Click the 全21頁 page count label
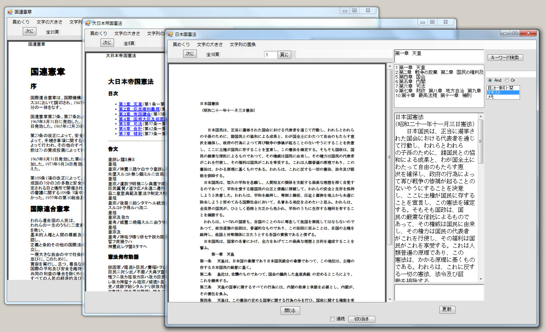 coord(52,32)
